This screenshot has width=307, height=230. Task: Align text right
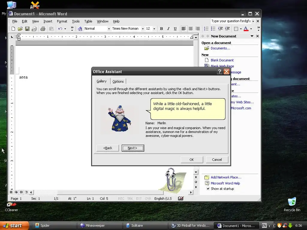(x=198, y=29)
